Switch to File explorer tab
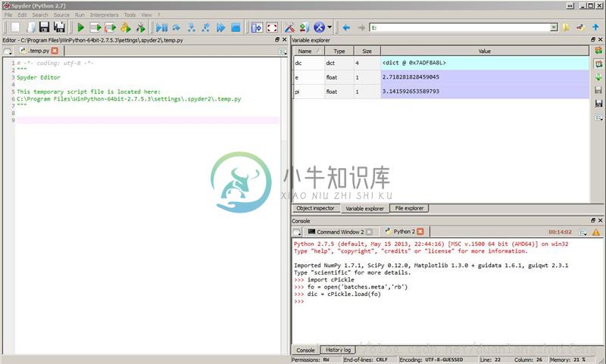 point(409,208)
